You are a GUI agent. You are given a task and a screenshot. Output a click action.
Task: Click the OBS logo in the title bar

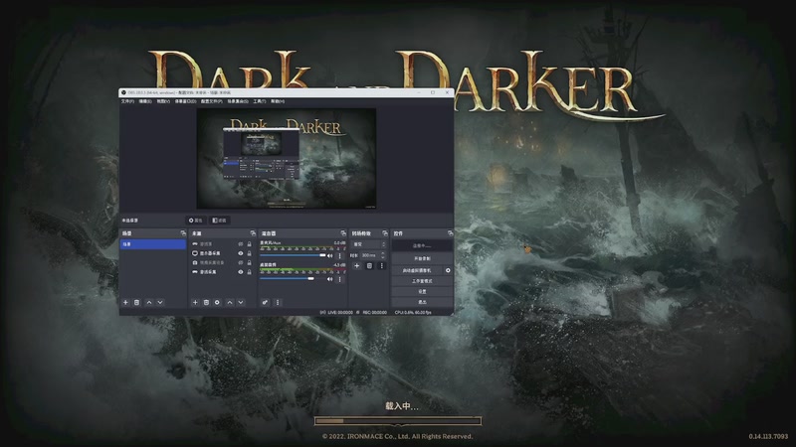[x=123, y=92]
